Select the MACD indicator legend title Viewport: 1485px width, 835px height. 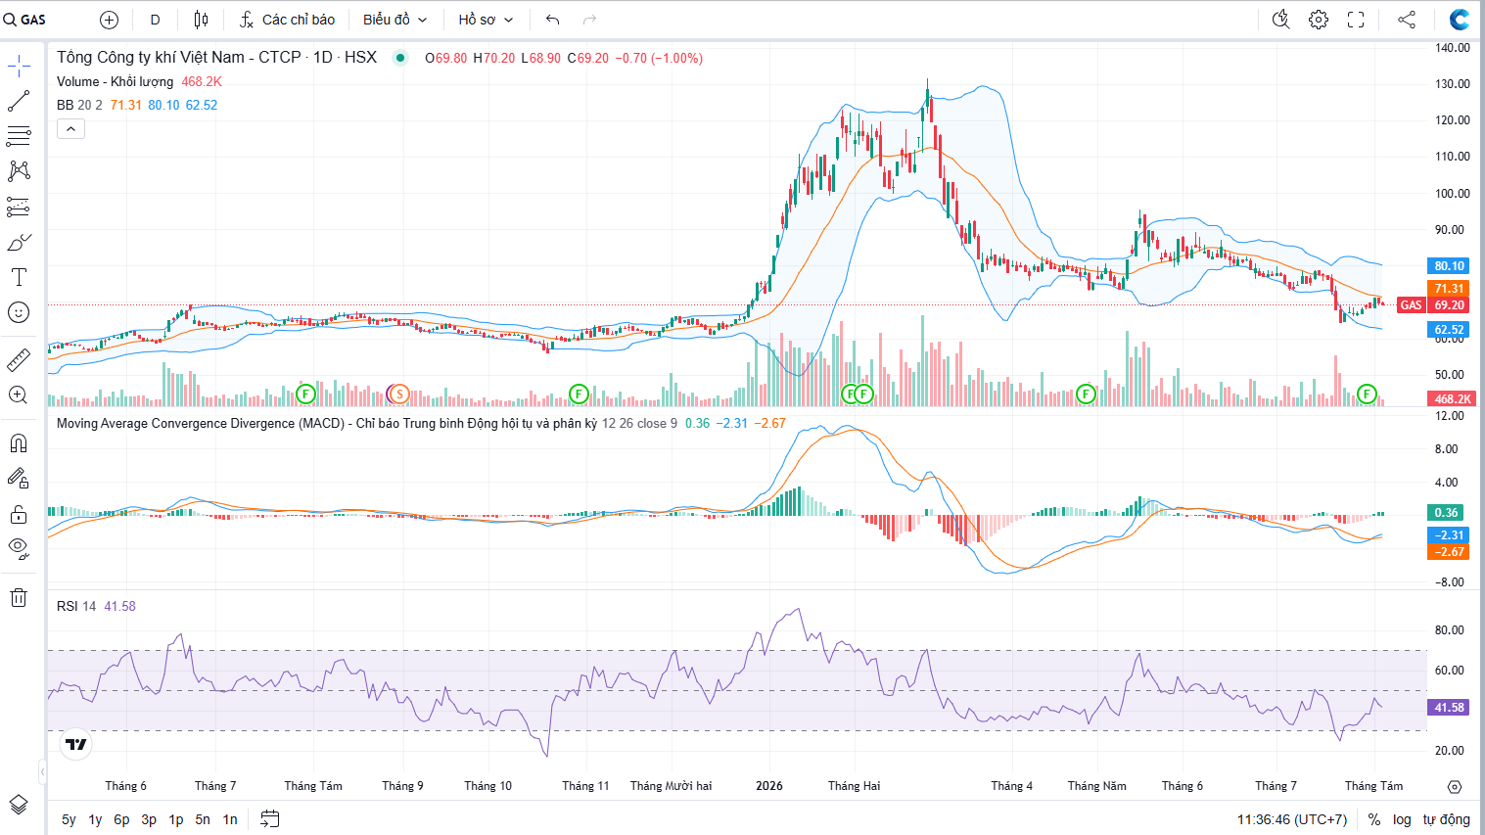(327, 423)
